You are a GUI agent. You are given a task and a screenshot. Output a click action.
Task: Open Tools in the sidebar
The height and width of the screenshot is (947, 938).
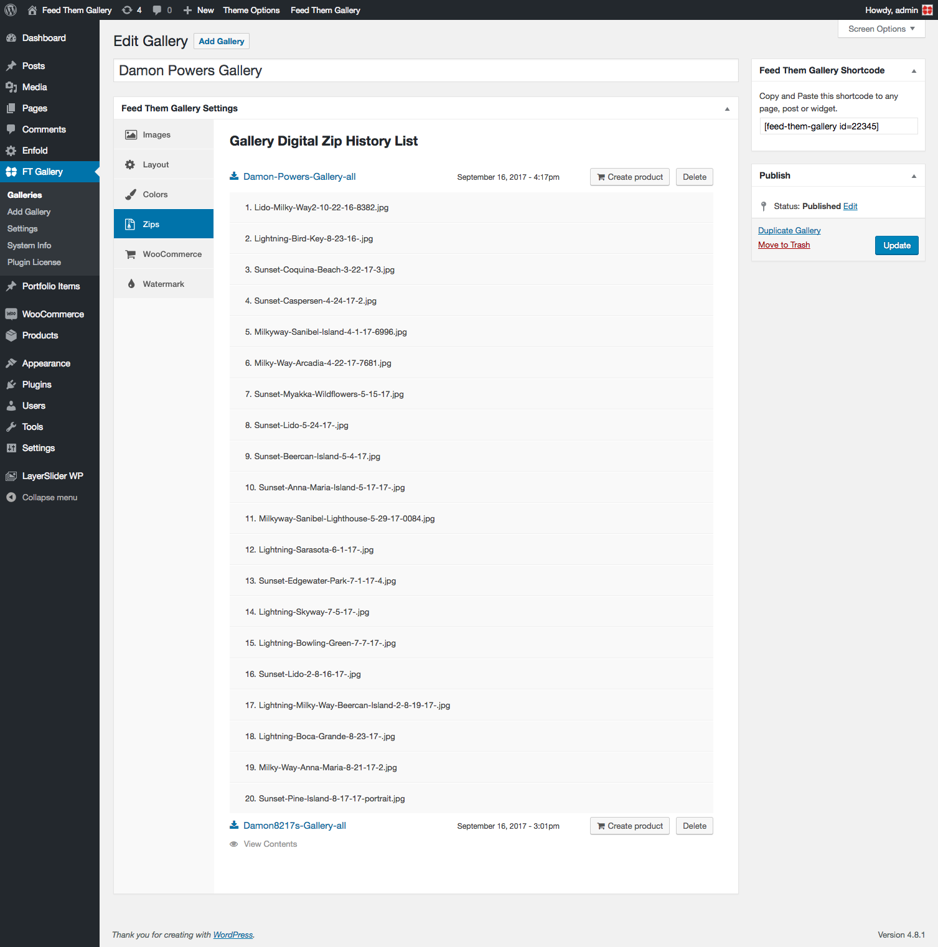click(x=50, y=427)
